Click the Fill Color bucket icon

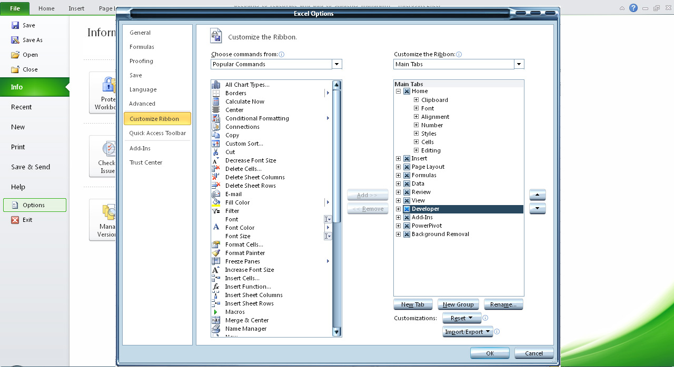[216, 202]
